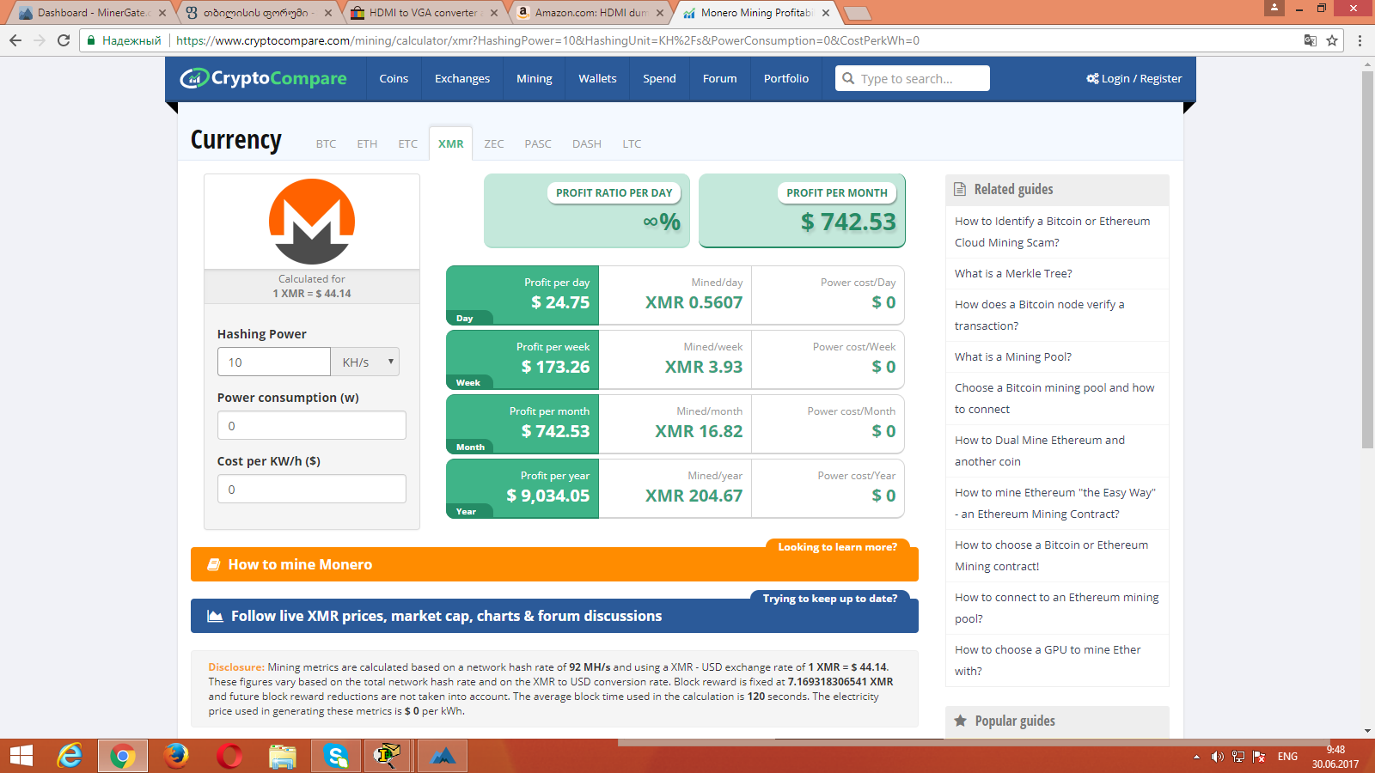The height and width of the screenshot is (773, 1375).
Task: Switch to HDMI to VGA converter tab
Action: pos(424,13)
